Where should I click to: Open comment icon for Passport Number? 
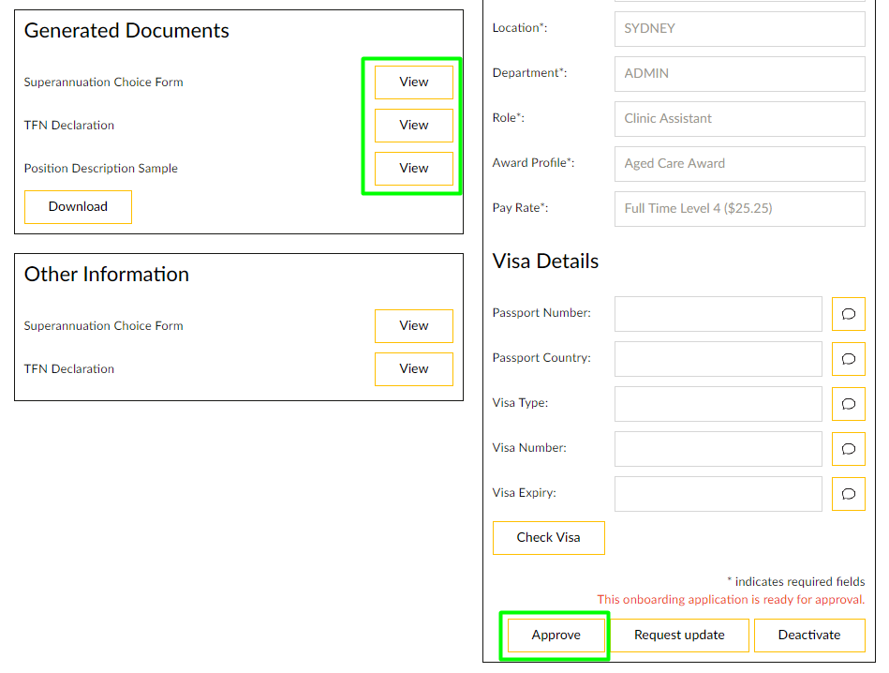click(x=848, y=314)
